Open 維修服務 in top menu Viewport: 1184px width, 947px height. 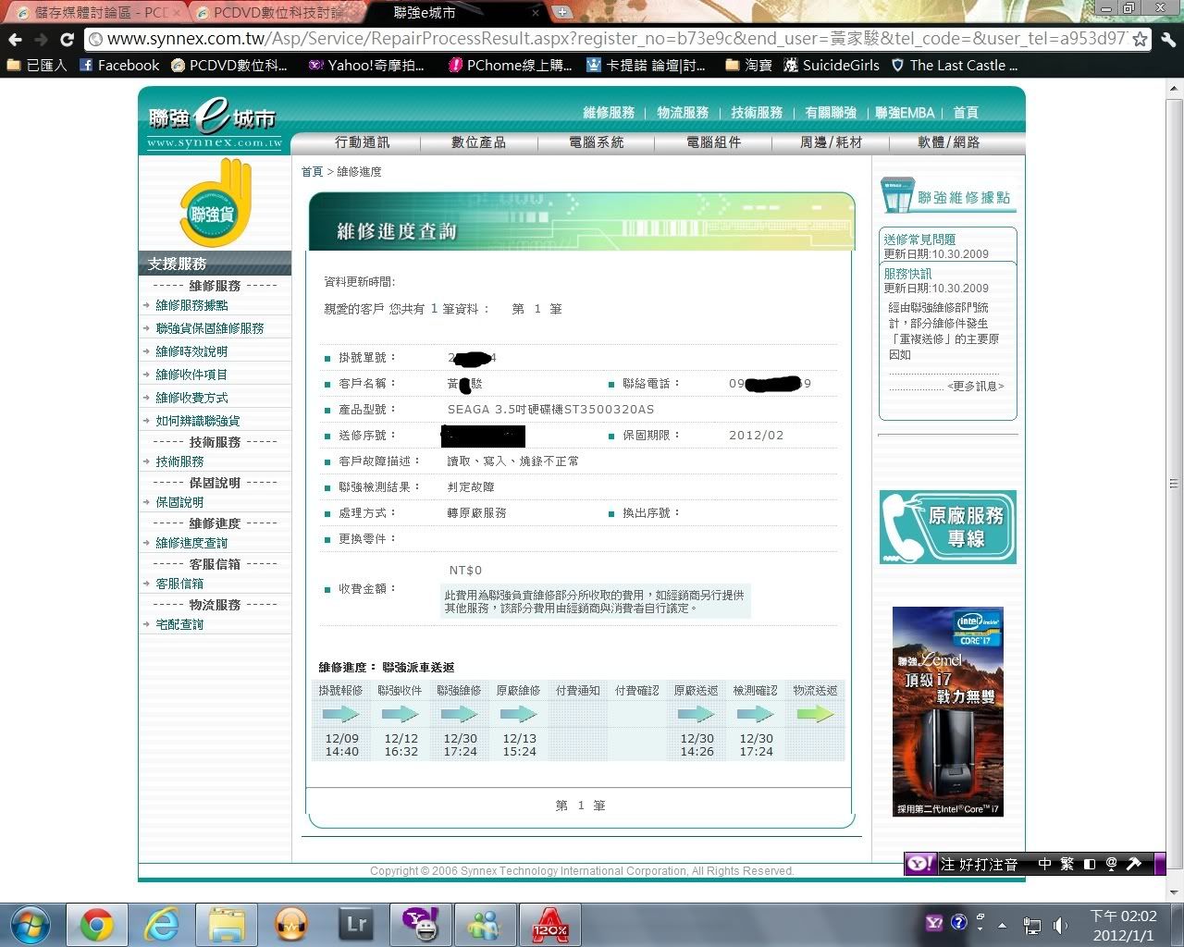pos(609,112)
